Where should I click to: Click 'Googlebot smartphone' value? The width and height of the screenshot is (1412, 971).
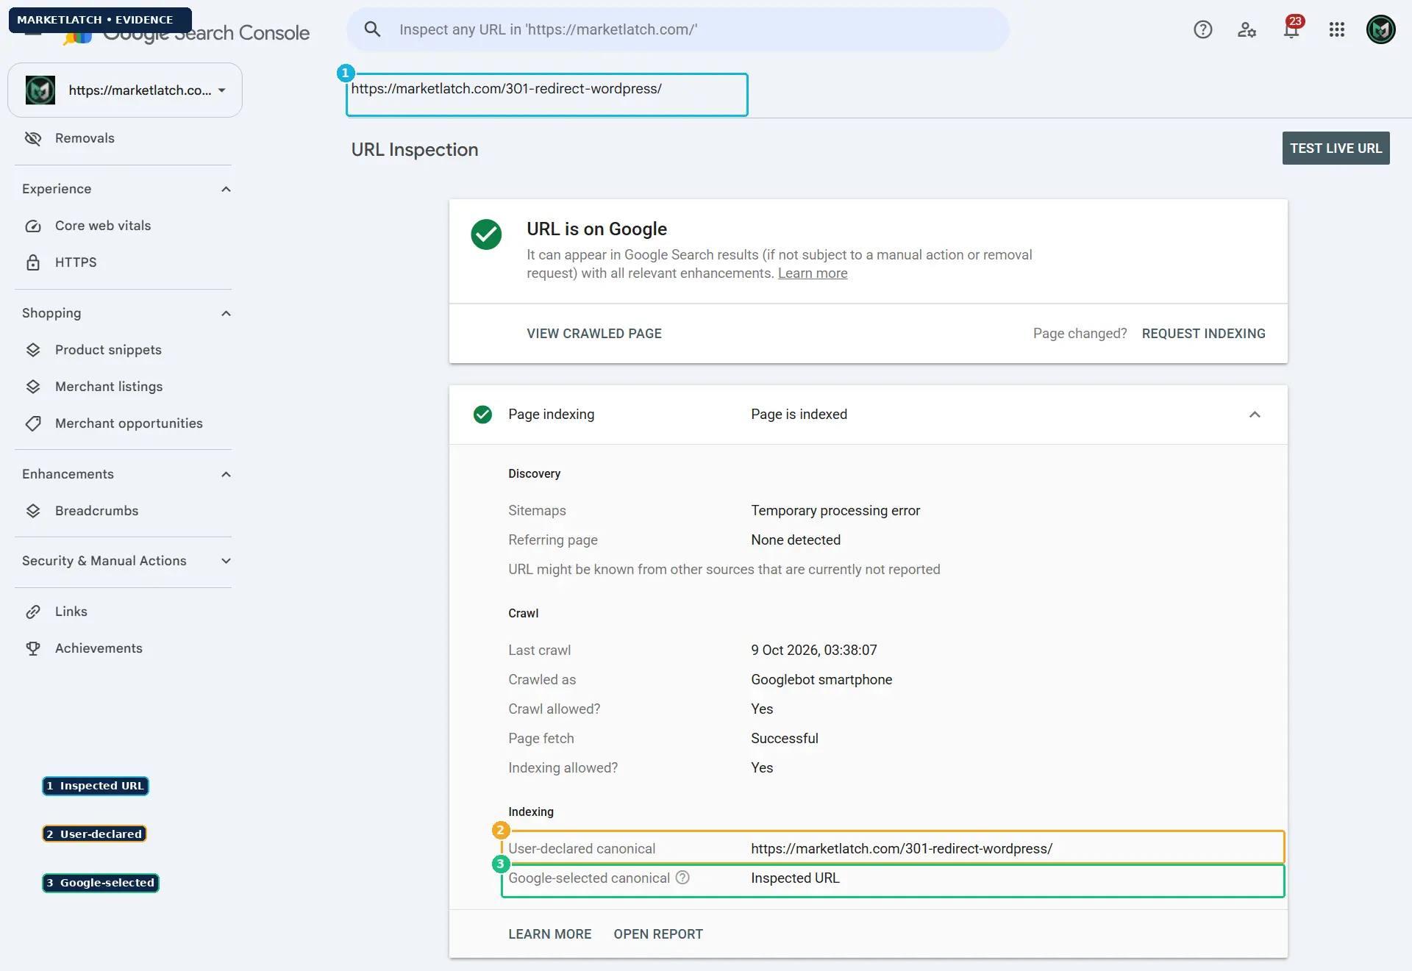821,680
